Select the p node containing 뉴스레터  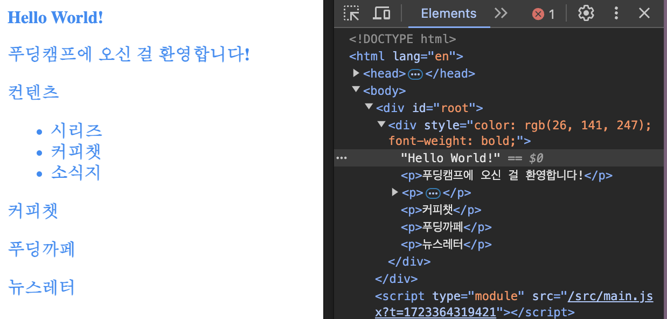[x=446, y=244]
